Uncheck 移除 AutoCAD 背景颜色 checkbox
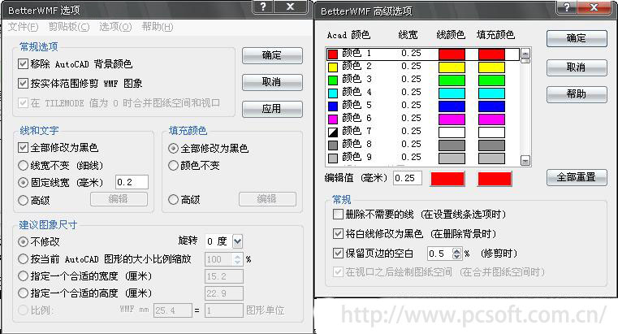Screen dimensions: 618x334 23,63
